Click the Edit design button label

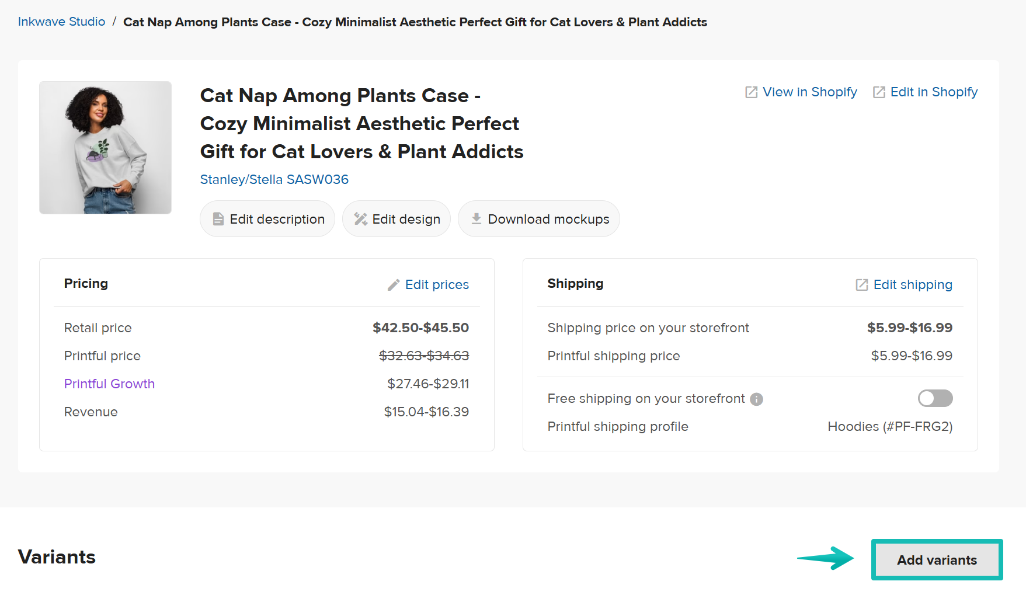coord(406,219)
